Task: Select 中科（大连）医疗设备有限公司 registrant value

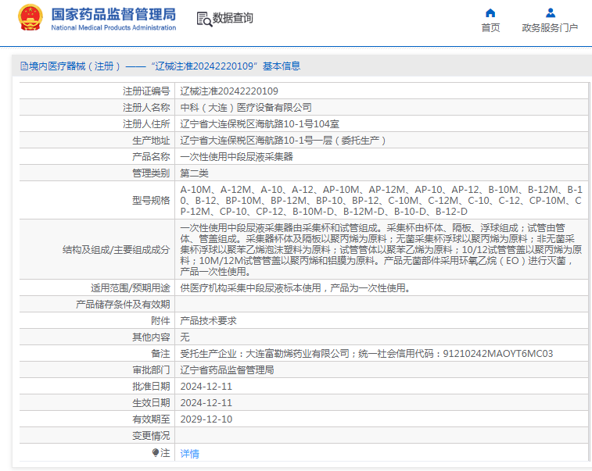Action: [246, 108]
